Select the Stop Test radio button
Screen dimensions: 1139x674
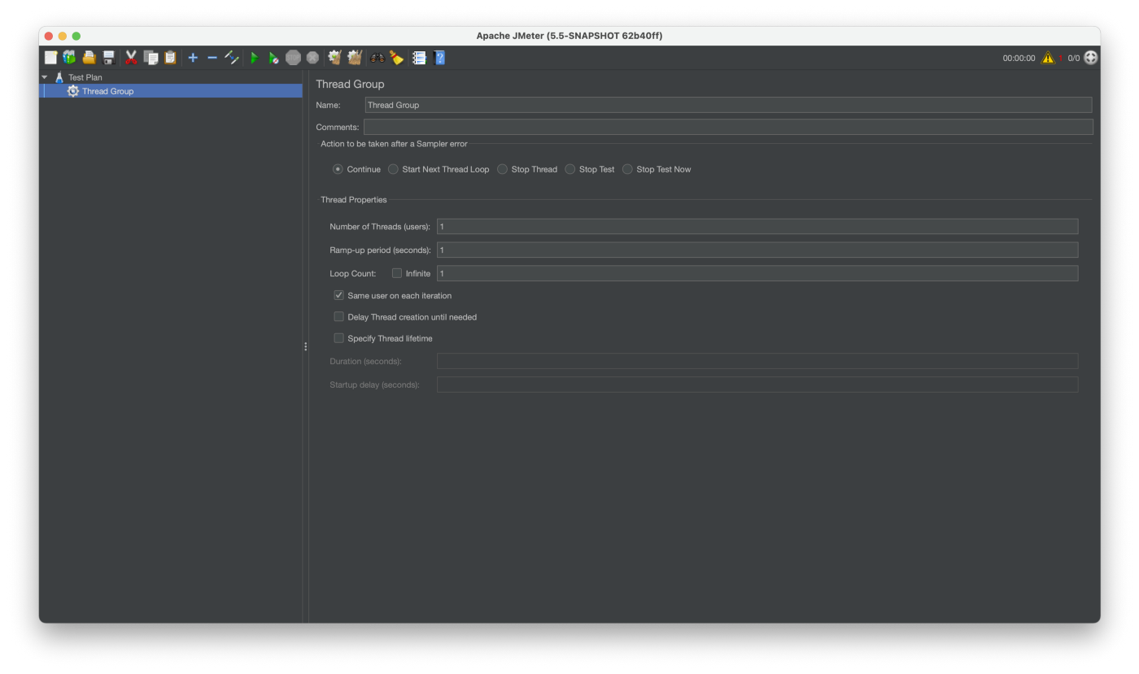click(x=570, y=169)
